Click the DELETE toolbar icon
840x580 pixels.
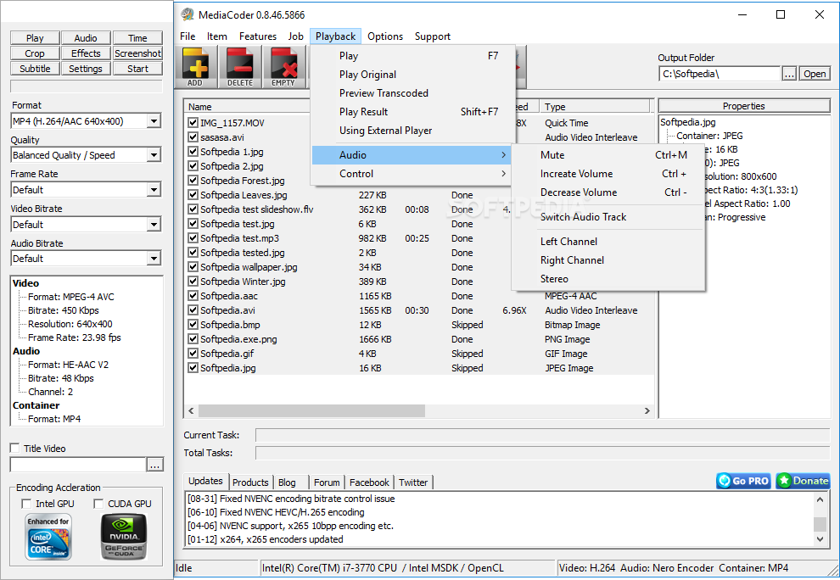pyautogui.click(x=240, y=67)
